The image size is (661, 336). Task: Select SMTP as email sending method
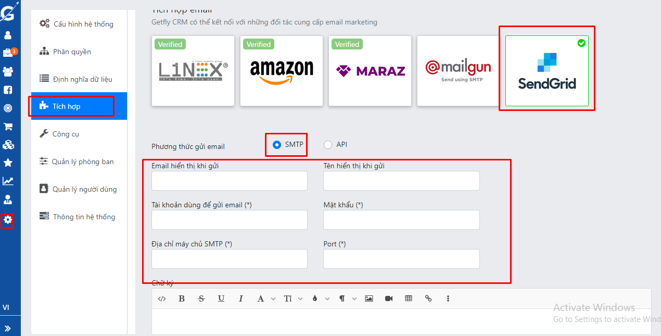pos(277,145)
